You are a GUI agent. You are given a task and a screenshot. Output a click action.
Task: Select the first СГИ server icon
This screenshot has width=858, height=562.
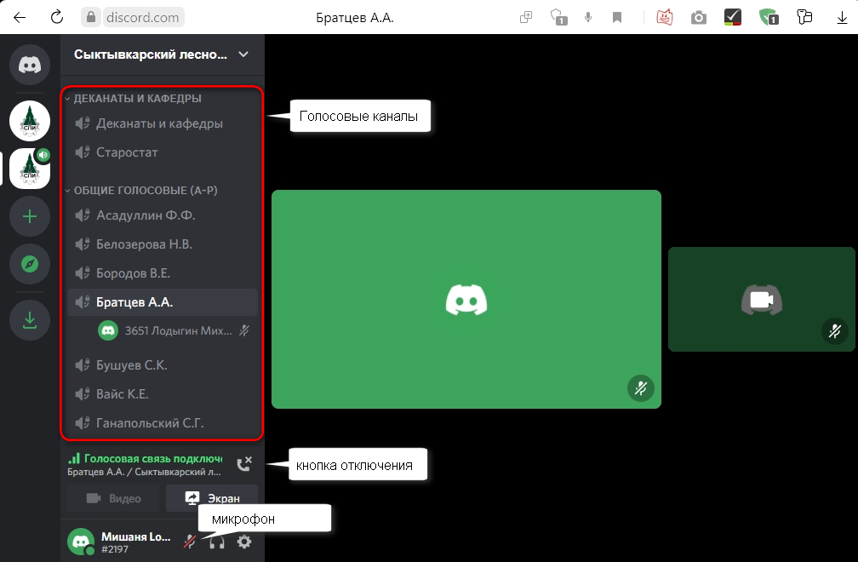click(30, 121)
